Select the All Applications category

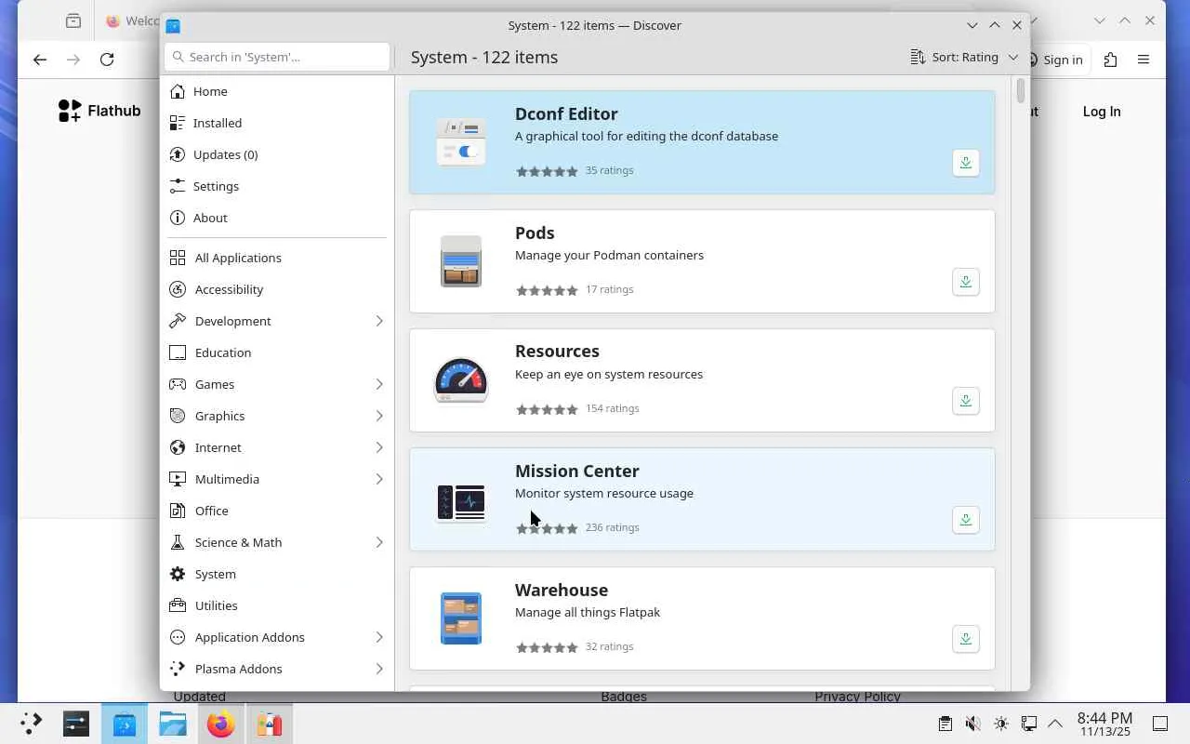277,258
